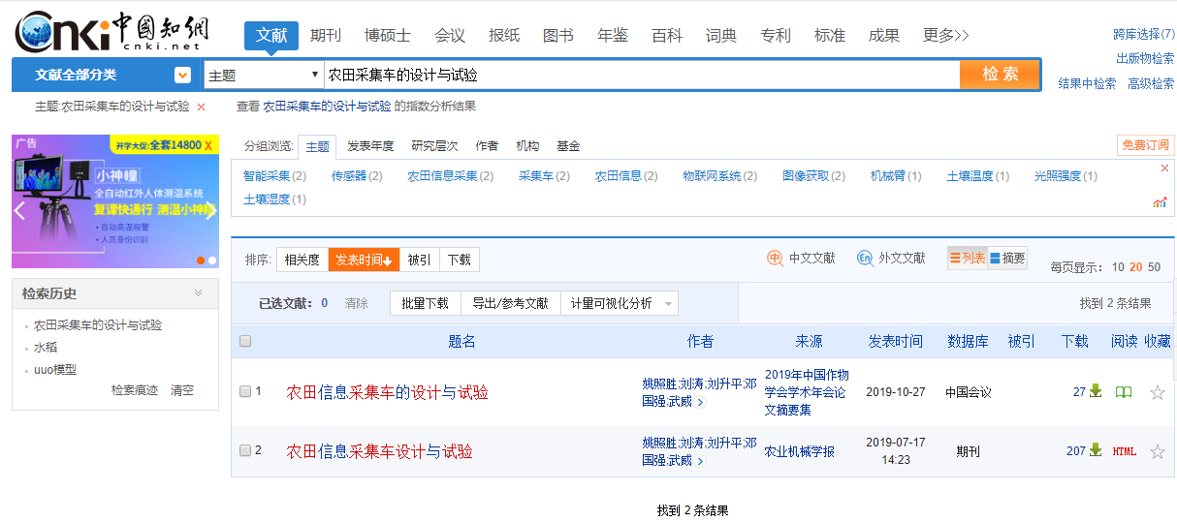
Task: Open the 出版物检索 link
Action: [1145, 58]
